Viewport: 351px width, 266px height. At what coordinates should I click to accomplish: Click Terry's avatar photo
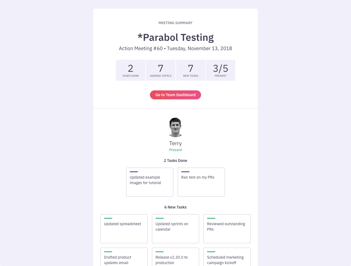(x=175, y=127)
